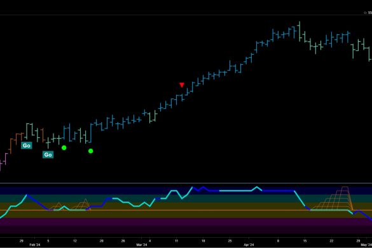Click the highest price bar in mid-April
The width and height of the screenshot is (372, 248).
[300, 31]
